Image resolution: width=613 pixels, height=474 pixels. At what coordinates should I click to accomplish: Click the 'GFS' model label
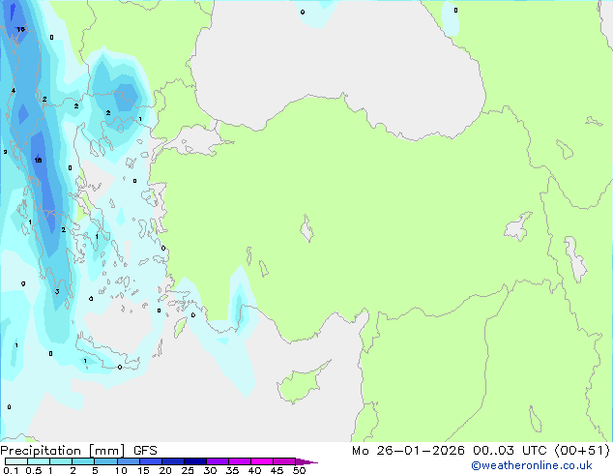click(145, 451)
